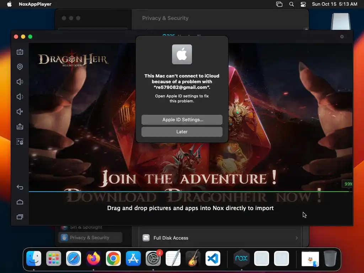Open App Store from the Dock
The width and height of the screenshot is (364, 273).
tap(133, 258)
